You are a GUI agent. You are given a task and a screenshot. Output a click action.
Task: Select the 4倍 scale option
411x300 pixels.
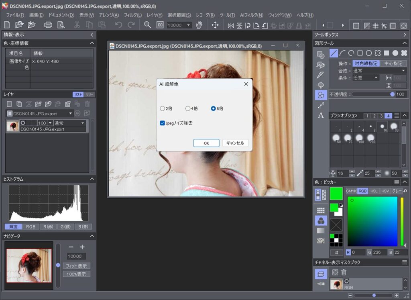pos(188,108)
